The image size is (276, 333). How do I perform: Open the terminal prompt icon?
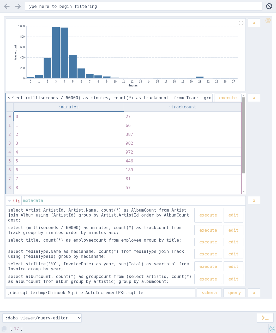265,318
